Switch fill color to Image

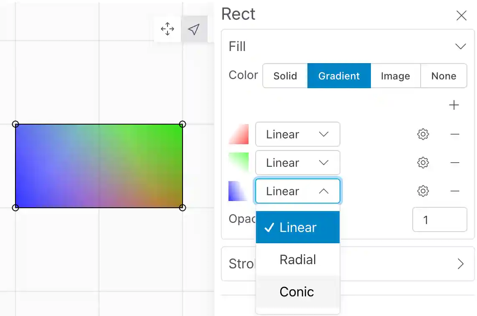click(x=395, y=76)
